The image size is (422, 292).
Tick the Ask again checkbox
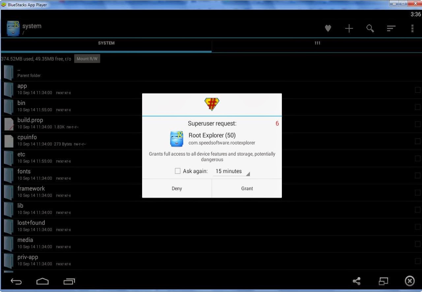click(x=178, y=171)
